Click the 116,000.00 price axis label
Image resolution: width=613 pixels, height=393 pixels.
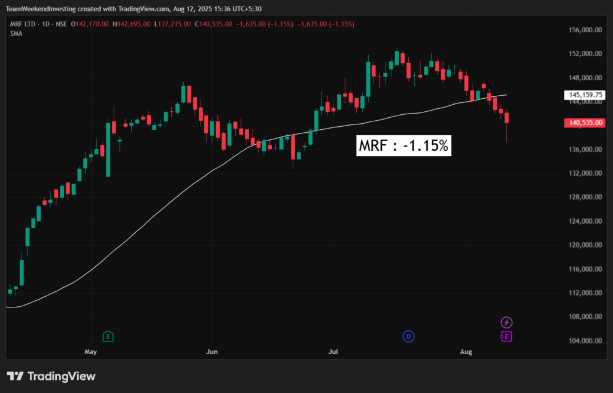tap(585, 269)
